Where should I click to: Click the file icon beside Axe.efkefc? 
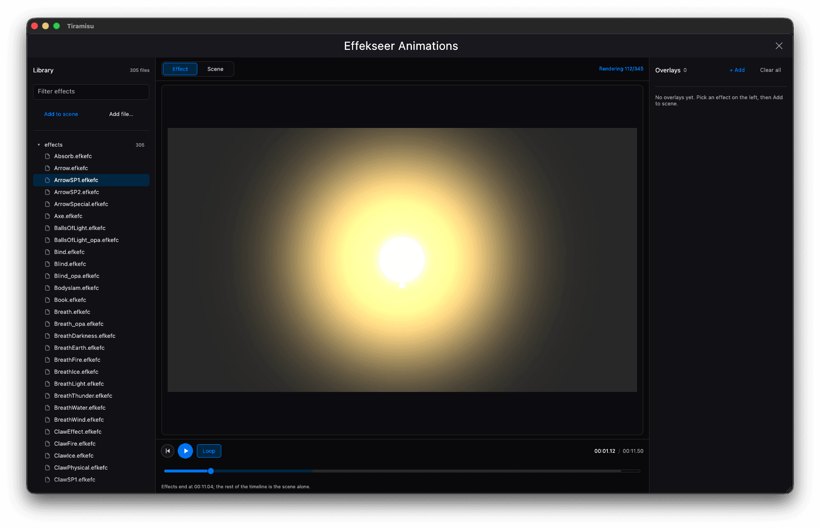47,216
